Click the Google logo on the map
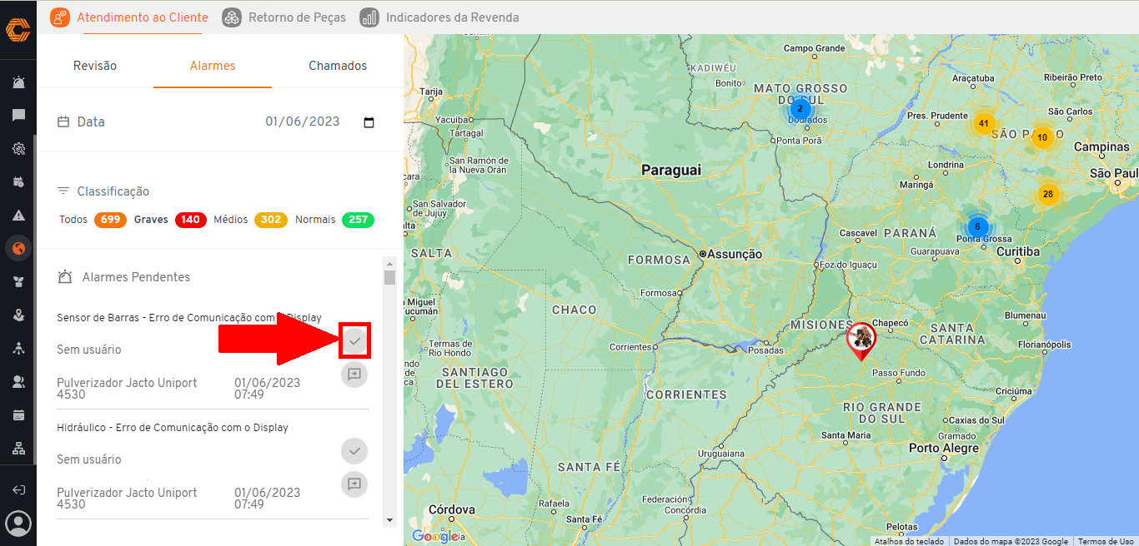 tap(434, 537)
